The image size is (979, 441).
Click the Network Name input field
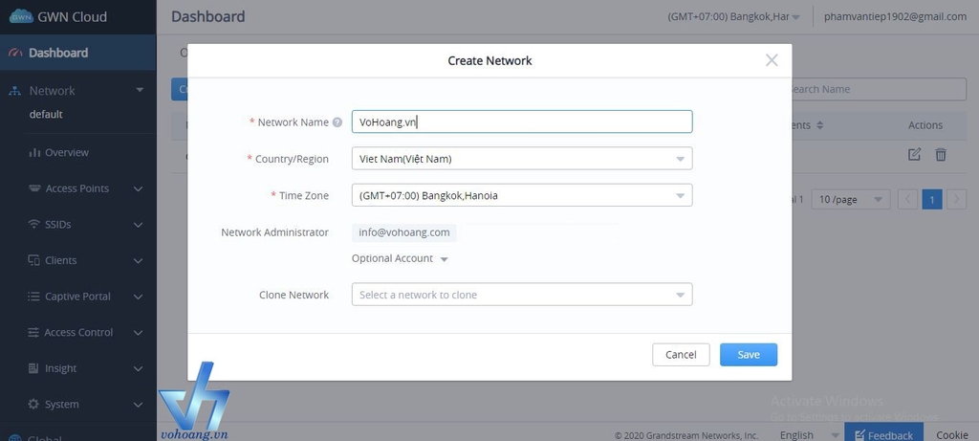[x=521, y=121]
